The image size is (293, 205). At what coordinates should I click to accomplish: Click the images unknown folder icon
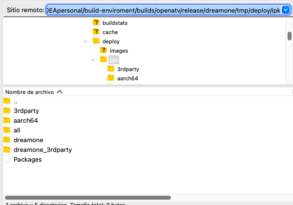pos(103,51)
